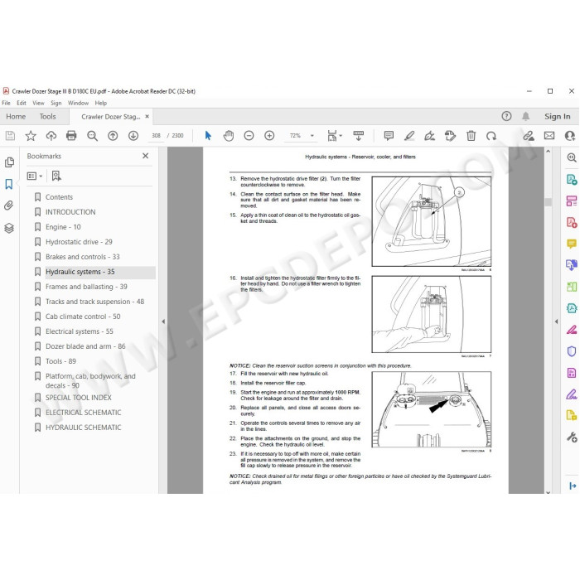Image resolution: width=580 pixels, height=580 pixels.
Task: Click the add new bookmark icon
Action: (56, 176)
